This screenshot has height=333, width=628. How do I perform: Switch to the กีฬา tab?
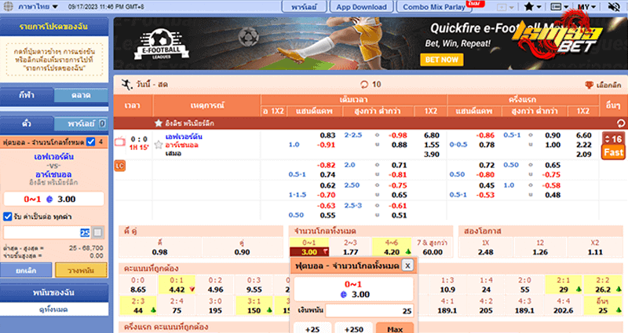pyautogui.click(x=27, y=95)
